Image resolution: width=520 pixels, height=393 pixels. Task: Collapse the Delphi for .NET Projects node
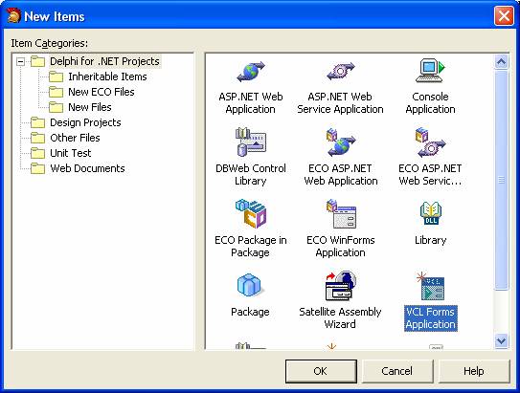20,61
